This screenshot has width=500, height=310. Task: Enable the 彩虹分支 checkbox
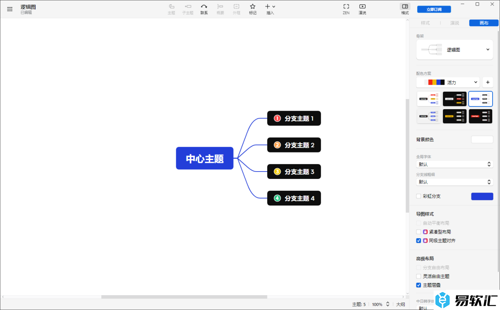[419, 196]
